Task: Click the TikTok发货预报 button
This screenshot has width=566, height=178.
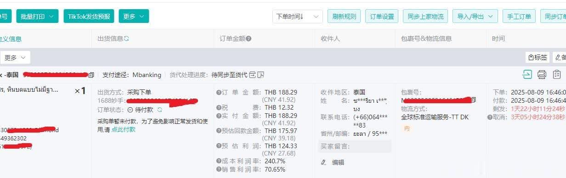Action: point(89,17)
